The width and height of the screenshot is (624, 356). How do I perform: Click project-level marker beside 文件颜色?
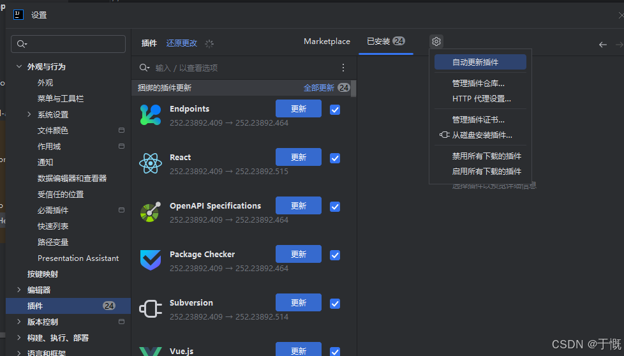(121, 130)
